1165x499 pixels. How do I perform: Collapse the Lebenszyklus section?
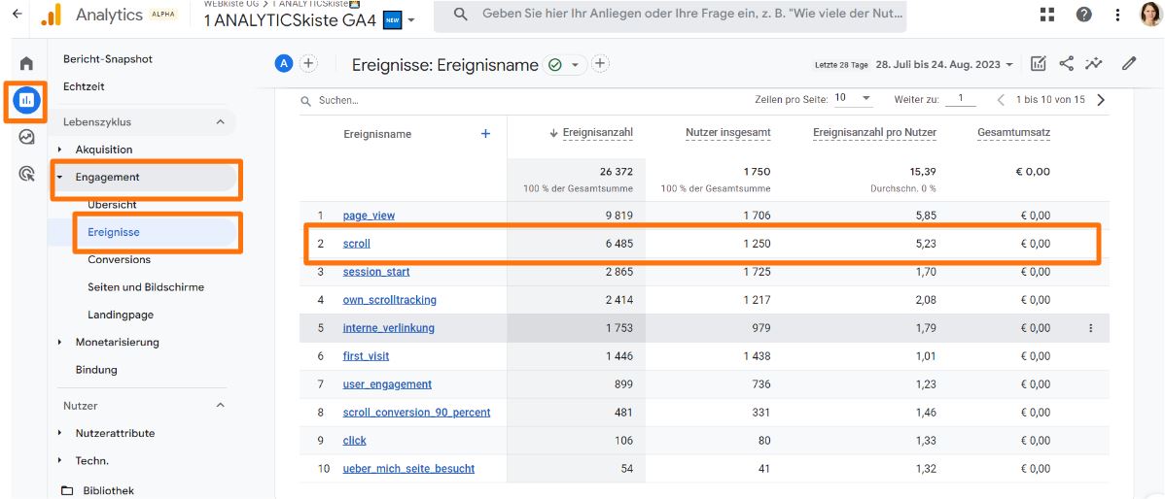[220, 122]
